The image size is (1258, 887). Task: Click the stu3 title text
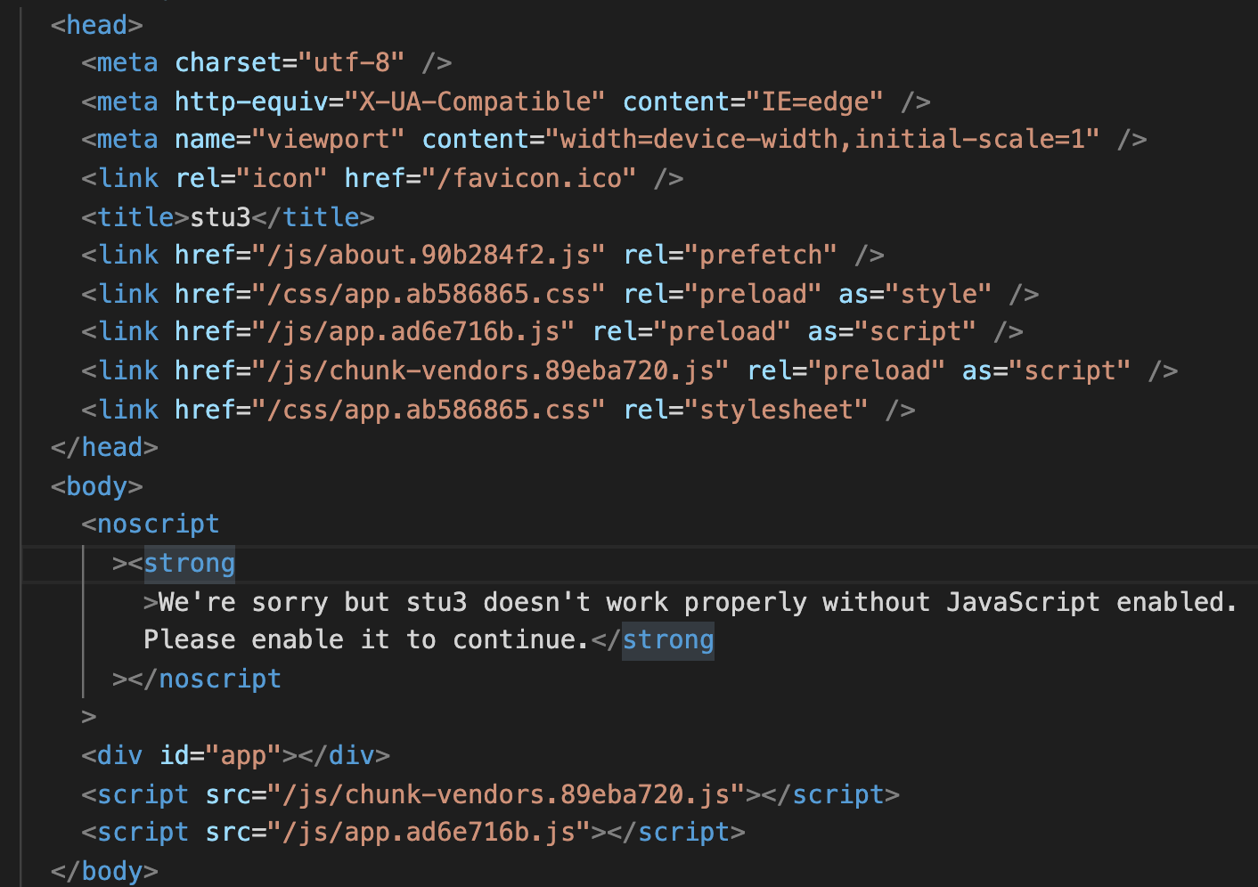click(x=221, y=217)
